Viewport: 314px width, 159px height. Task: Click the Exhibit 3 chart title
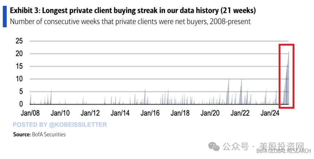point(133,11)
